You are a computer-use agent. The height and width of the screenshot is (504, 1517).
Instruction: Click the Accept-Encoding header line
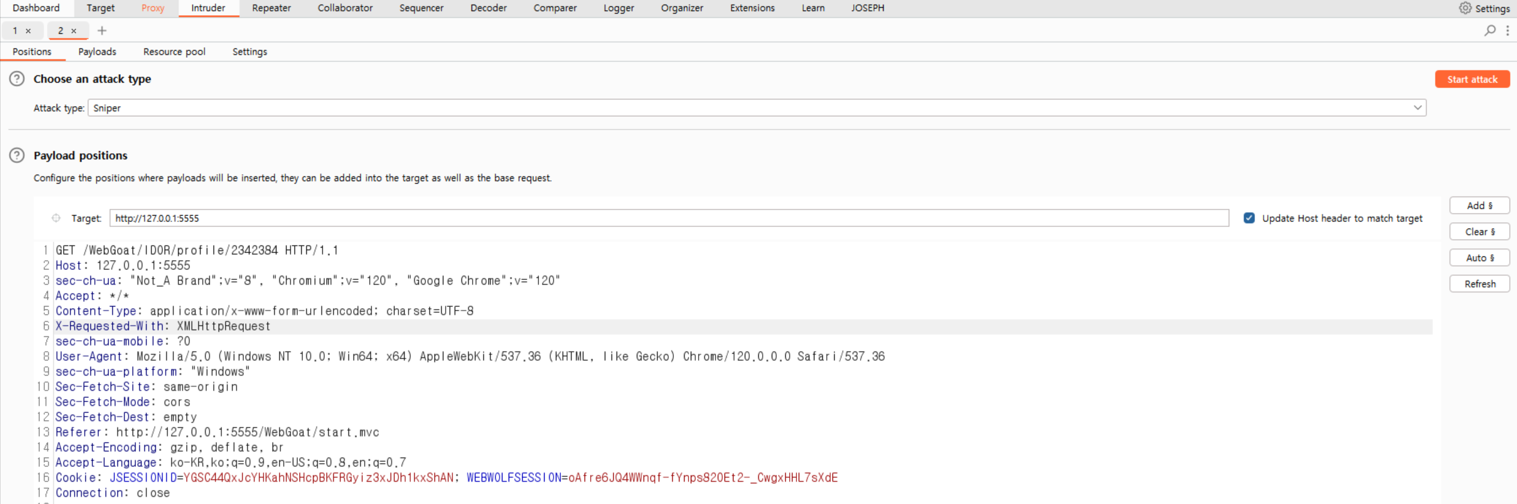click(x=170, y=447)
